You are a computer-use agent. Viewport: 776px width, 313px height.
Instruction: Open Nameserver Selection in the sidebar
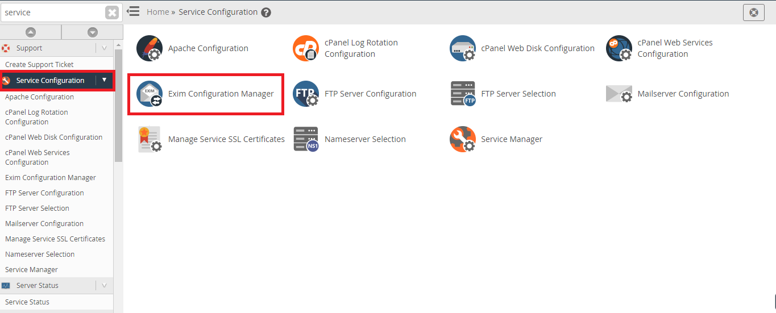tap(40, 254)
